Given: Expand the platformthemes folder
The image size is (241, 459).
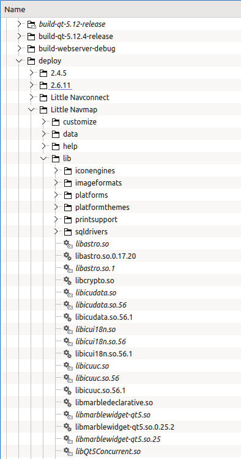Looking at the screenshot, I should tap(56, 208).
